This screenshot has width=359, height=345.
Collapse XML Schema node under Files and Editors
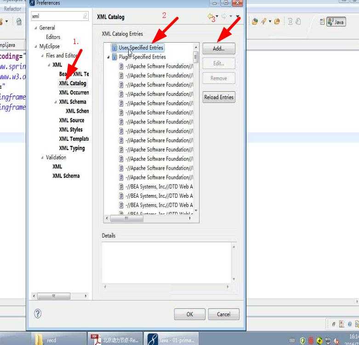pos(56,102)
